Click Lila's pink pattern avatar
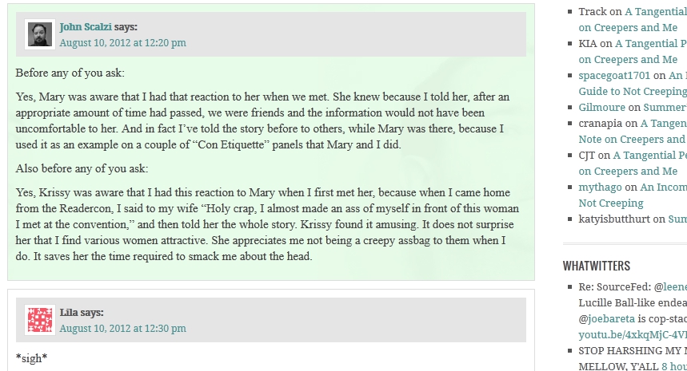This screenshot has height=371, width=687. [39, 320]
